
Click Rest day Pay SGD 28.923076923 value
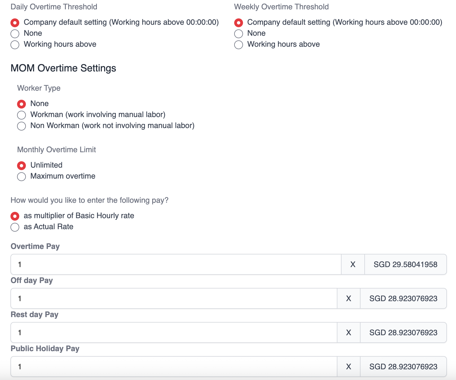(x=403, y=332)
